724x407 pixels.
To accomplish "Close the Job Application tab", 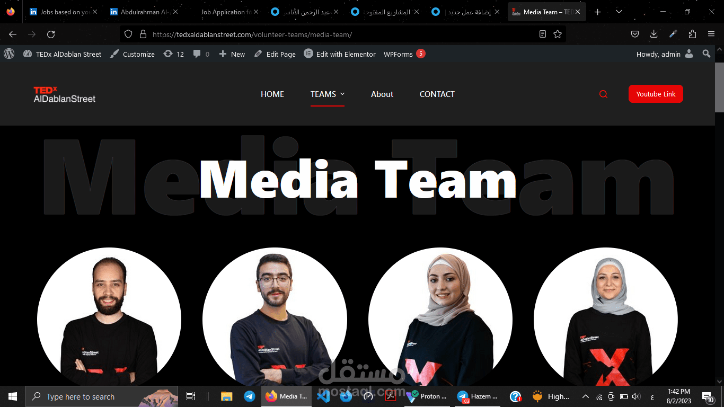I will coord(256,12).
